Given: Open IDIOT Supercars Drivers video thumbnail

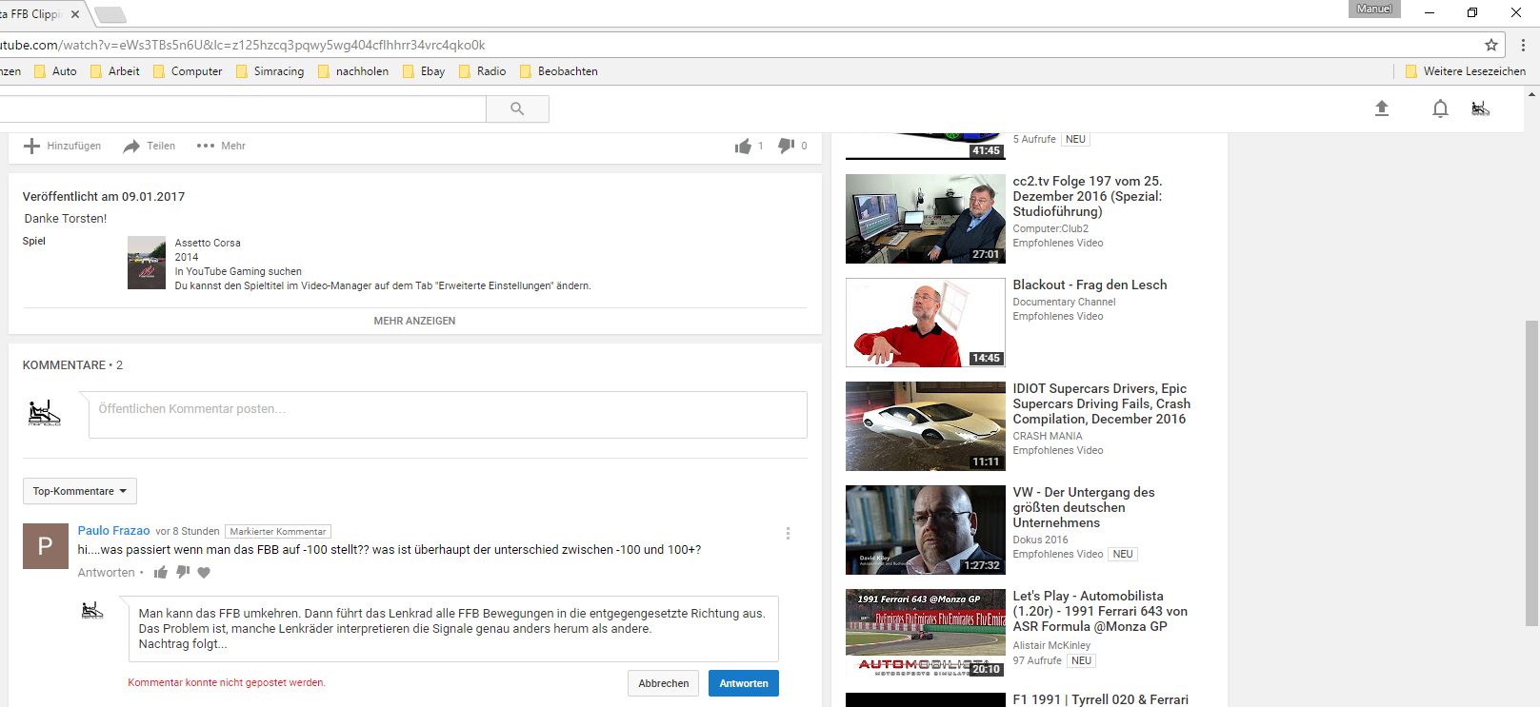Looking at the screenshot, I should pos(926,426).
